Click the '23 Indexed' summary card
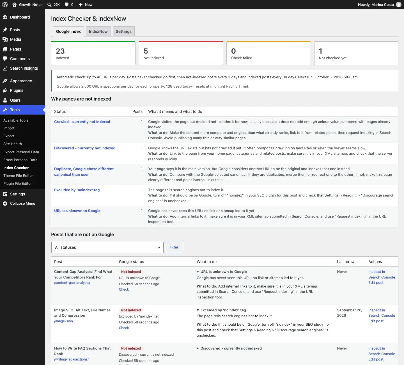This screenshot has width=404, height=365. (93, 53)
